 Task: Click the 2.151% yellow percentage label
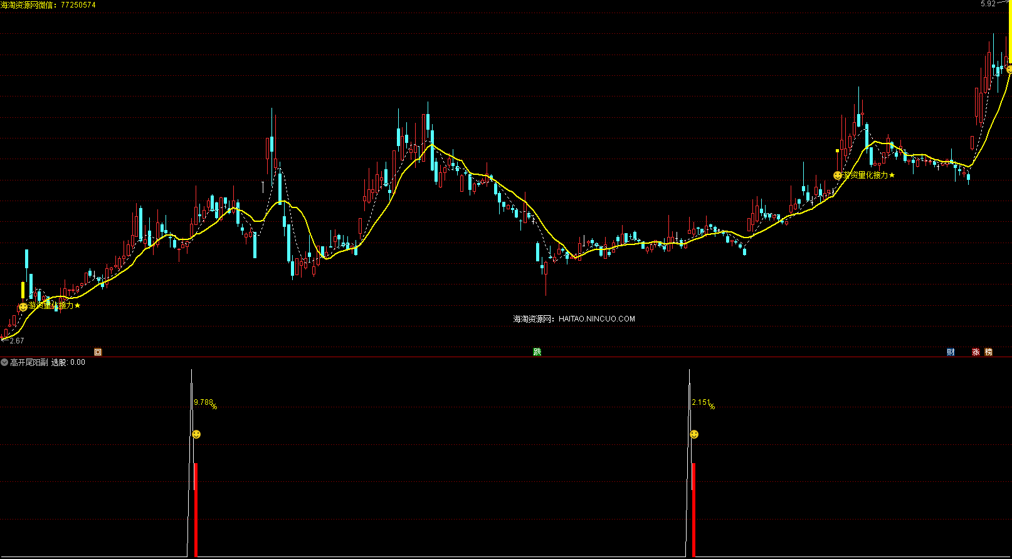703,403
